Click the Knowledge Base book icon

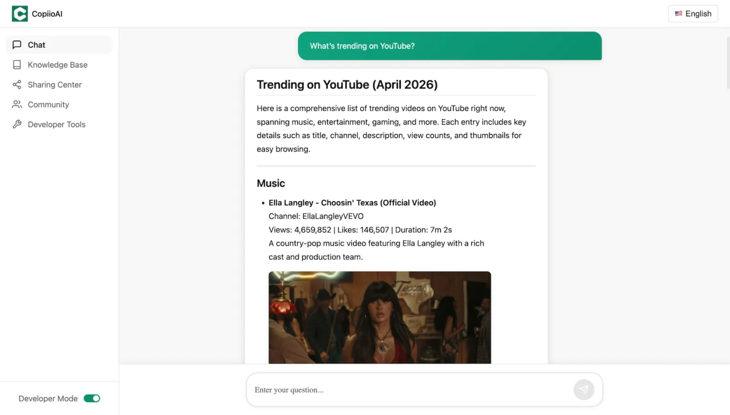17,65
